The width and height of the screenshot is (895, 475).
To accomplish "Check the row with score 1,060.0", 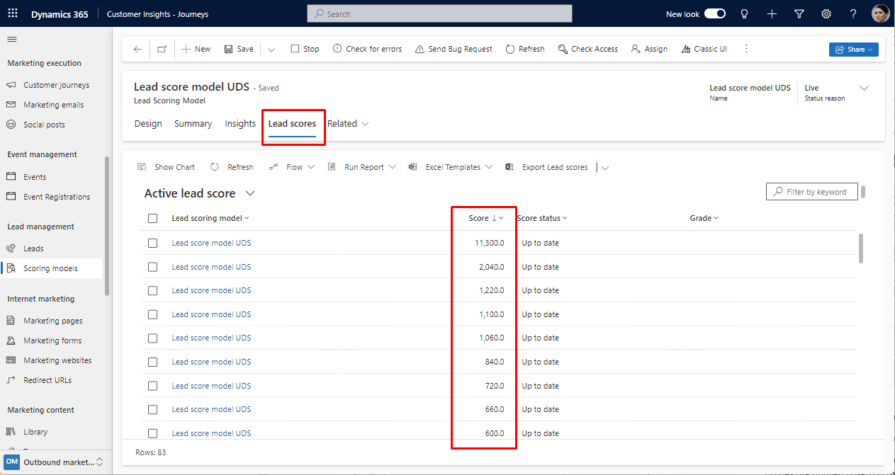I will click(152, 338).
